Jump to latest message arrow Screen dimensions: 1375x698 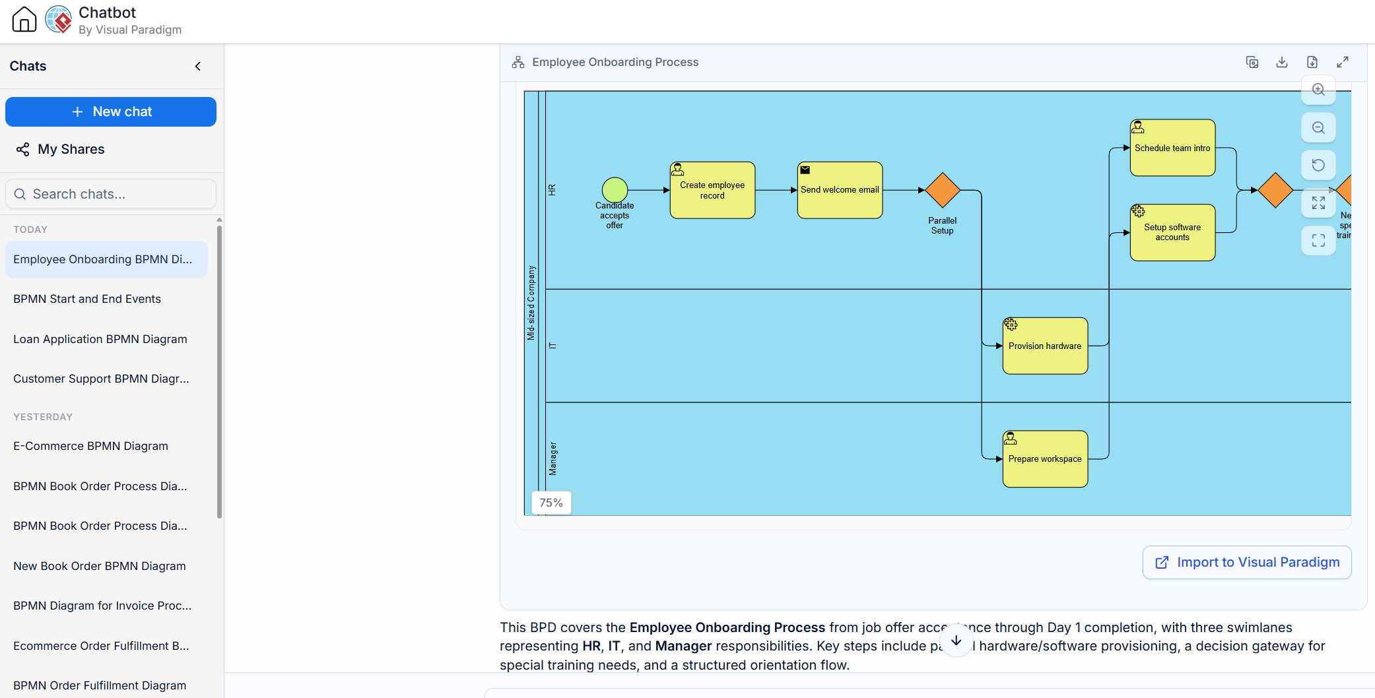click(x=956, y=641)
